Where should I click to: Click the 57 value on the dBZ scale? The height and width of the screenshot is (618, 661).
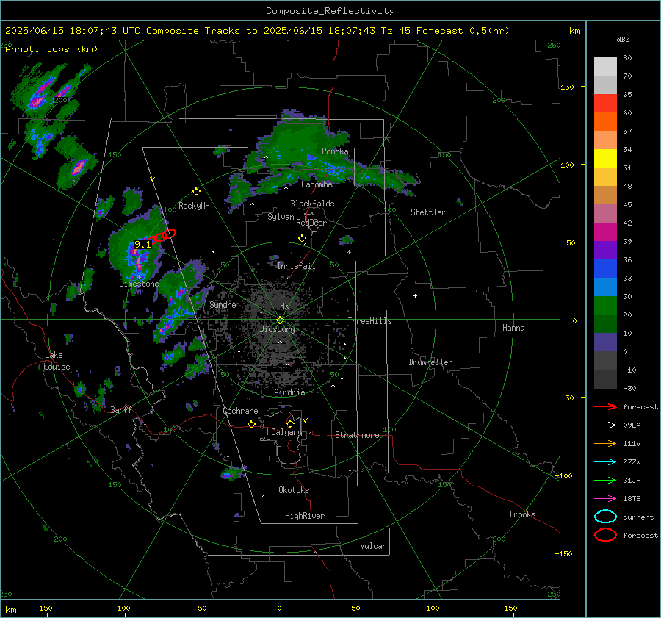point(627,132)
